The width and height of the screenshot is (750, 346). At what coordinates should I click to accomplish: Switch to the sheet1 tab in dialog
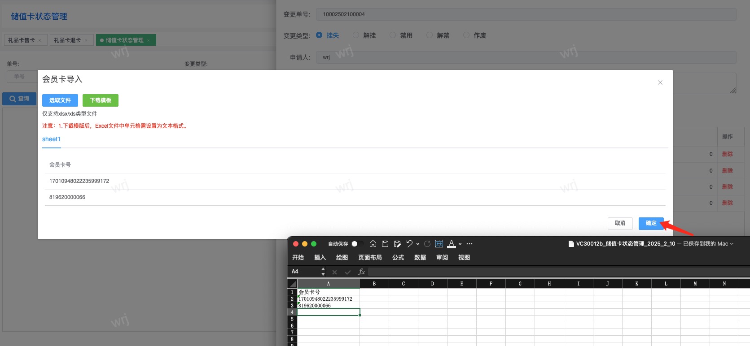[x=51, y=139]
